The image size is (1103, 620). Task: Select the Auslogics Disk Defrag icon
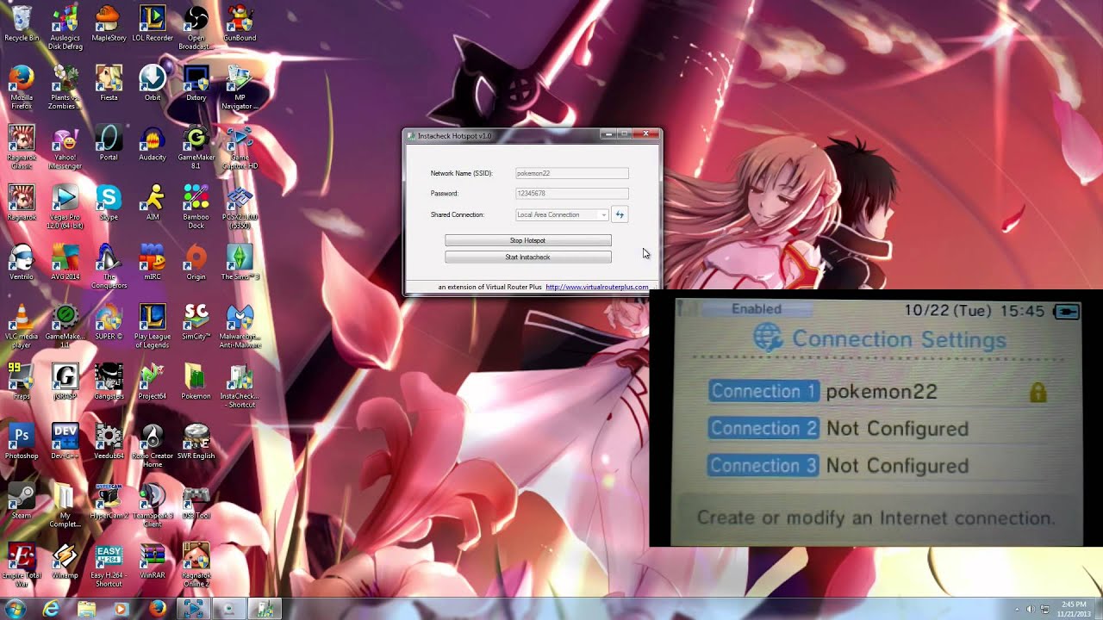pos(65,28)
